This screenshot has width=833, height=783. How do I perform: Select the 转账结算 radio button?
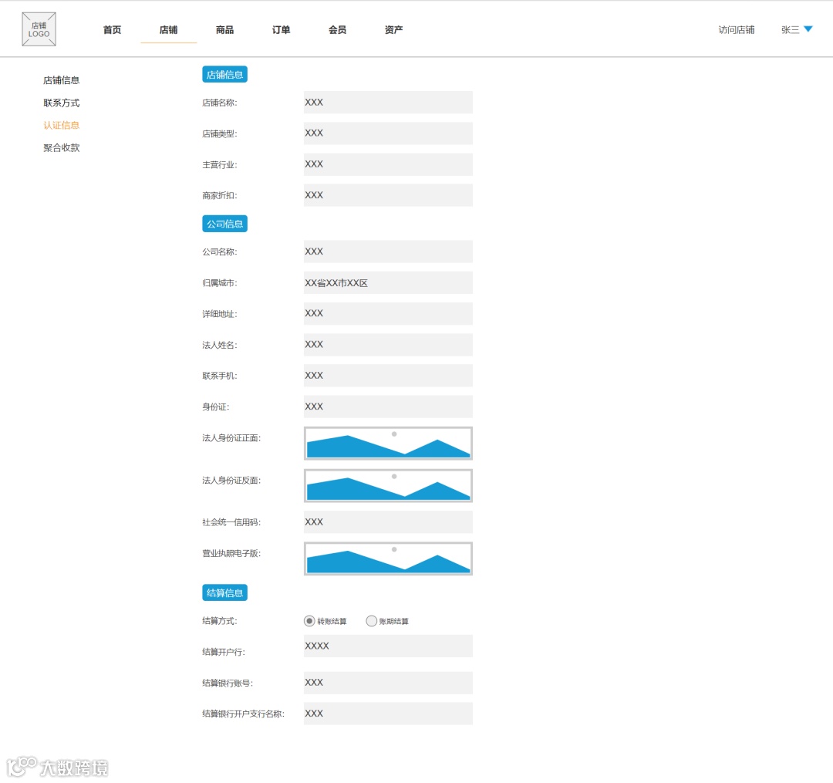[309, 621]
